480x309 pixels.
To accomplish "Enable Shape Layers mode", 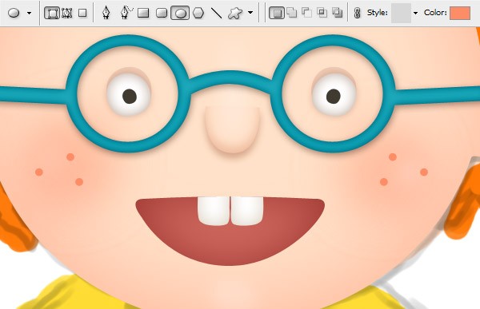I will point(52,13).
